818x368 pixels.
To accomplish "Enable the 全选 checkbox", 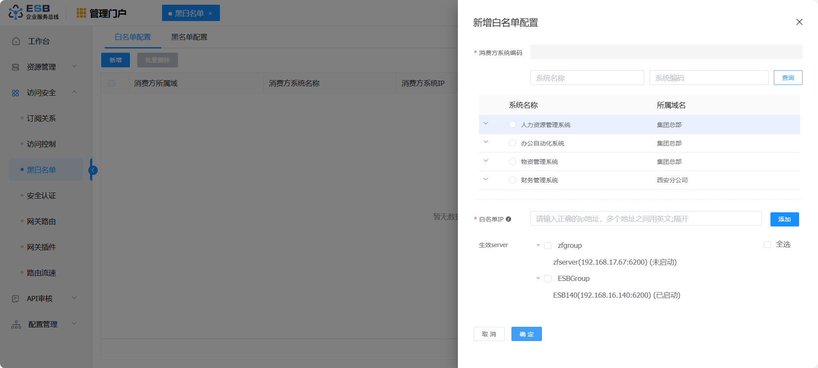I will coord(767,244).
